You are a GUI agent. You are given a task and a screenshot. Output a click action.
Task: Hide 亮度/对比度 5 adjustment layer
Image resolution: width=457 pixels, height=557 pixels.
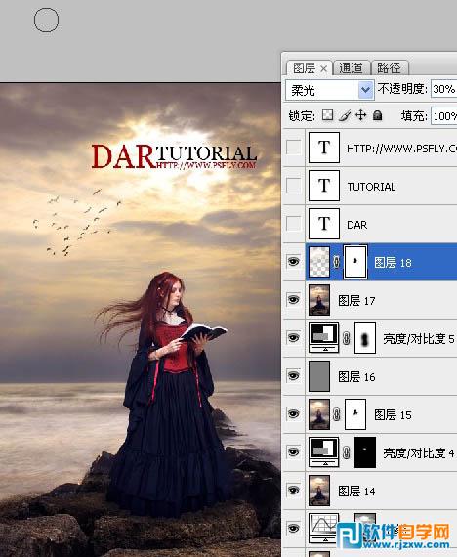tap(293, 338)
